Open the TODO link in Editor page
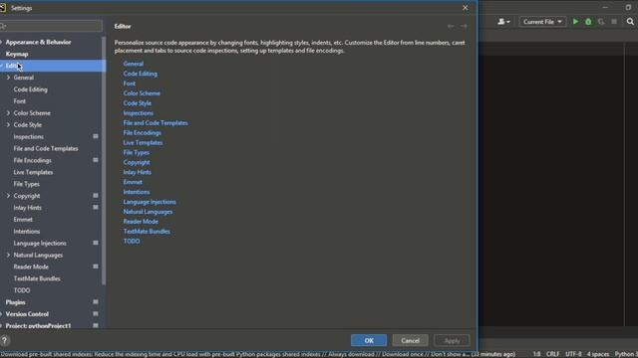The image size is (638, 358). point(132,241)
